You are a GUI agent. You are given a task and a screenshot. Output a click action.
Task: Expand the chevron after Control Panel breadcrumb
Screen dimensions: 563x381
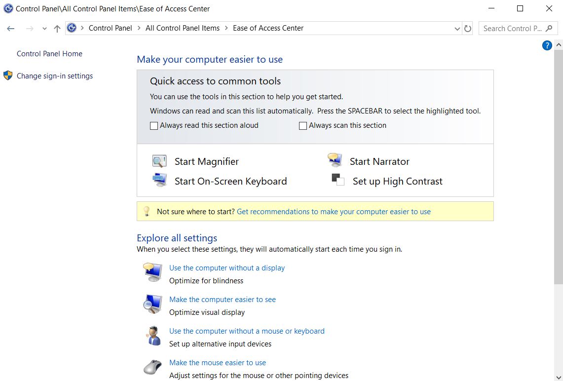tap(139, 28)
